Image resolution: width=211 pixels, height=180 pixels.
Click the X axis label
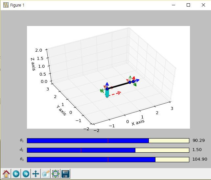[138, 122]
